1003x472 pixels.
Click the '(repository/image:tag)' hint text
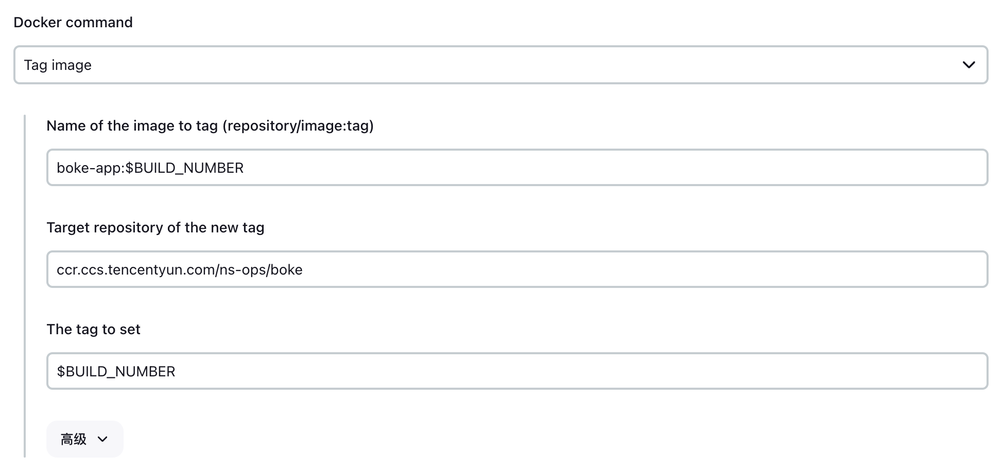pos(298,126)
